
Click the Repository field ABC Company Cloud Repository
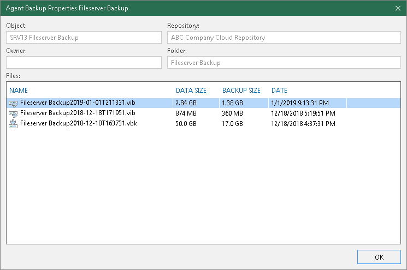pyautogui.click(x=284, y=38)
